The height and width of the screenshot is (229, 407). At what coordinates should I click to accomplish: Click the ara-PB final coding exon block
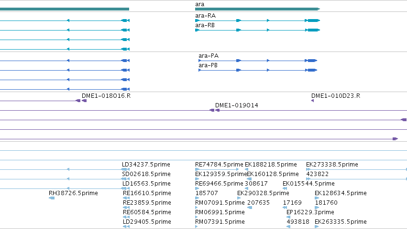pyautogui.click(x=312, y=70)
